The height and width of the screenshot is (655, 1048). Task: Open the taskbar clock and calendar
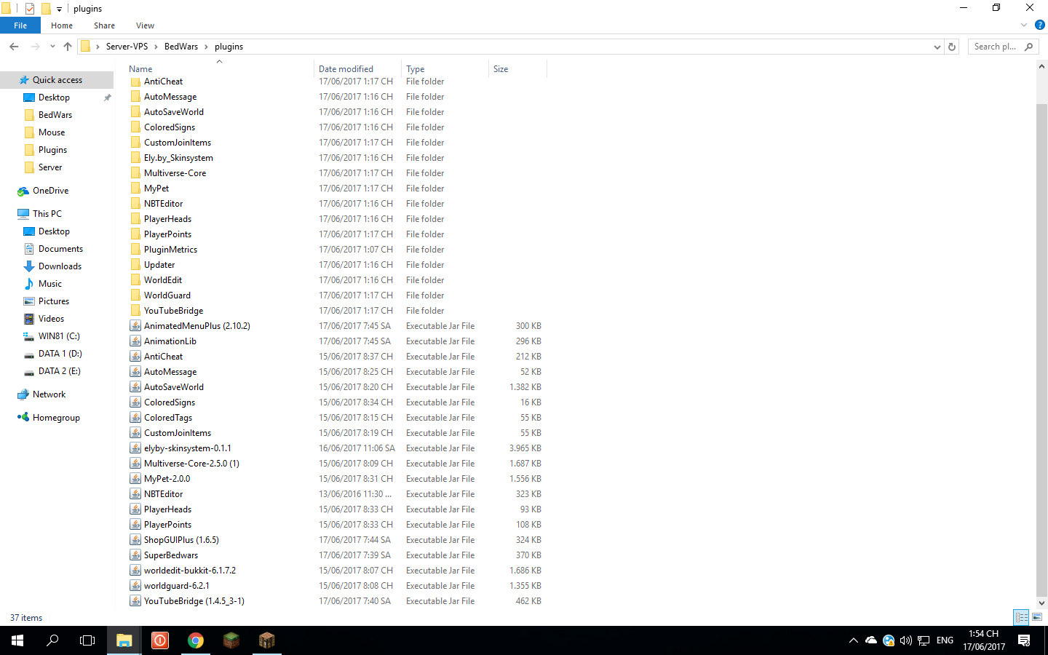tap(984, 640)
